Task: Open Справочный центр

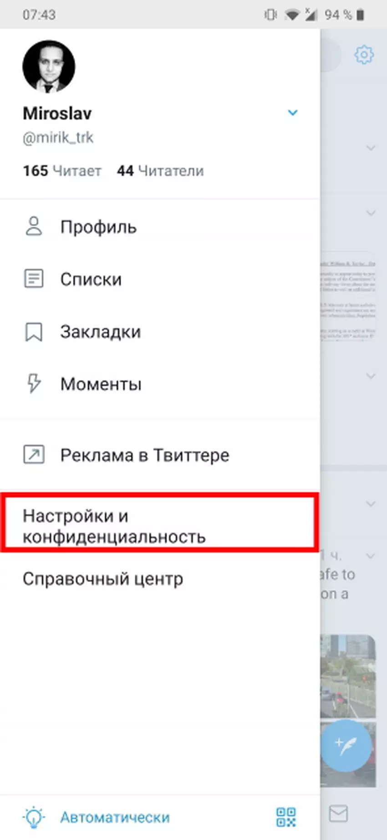Action: click(103, 579)
